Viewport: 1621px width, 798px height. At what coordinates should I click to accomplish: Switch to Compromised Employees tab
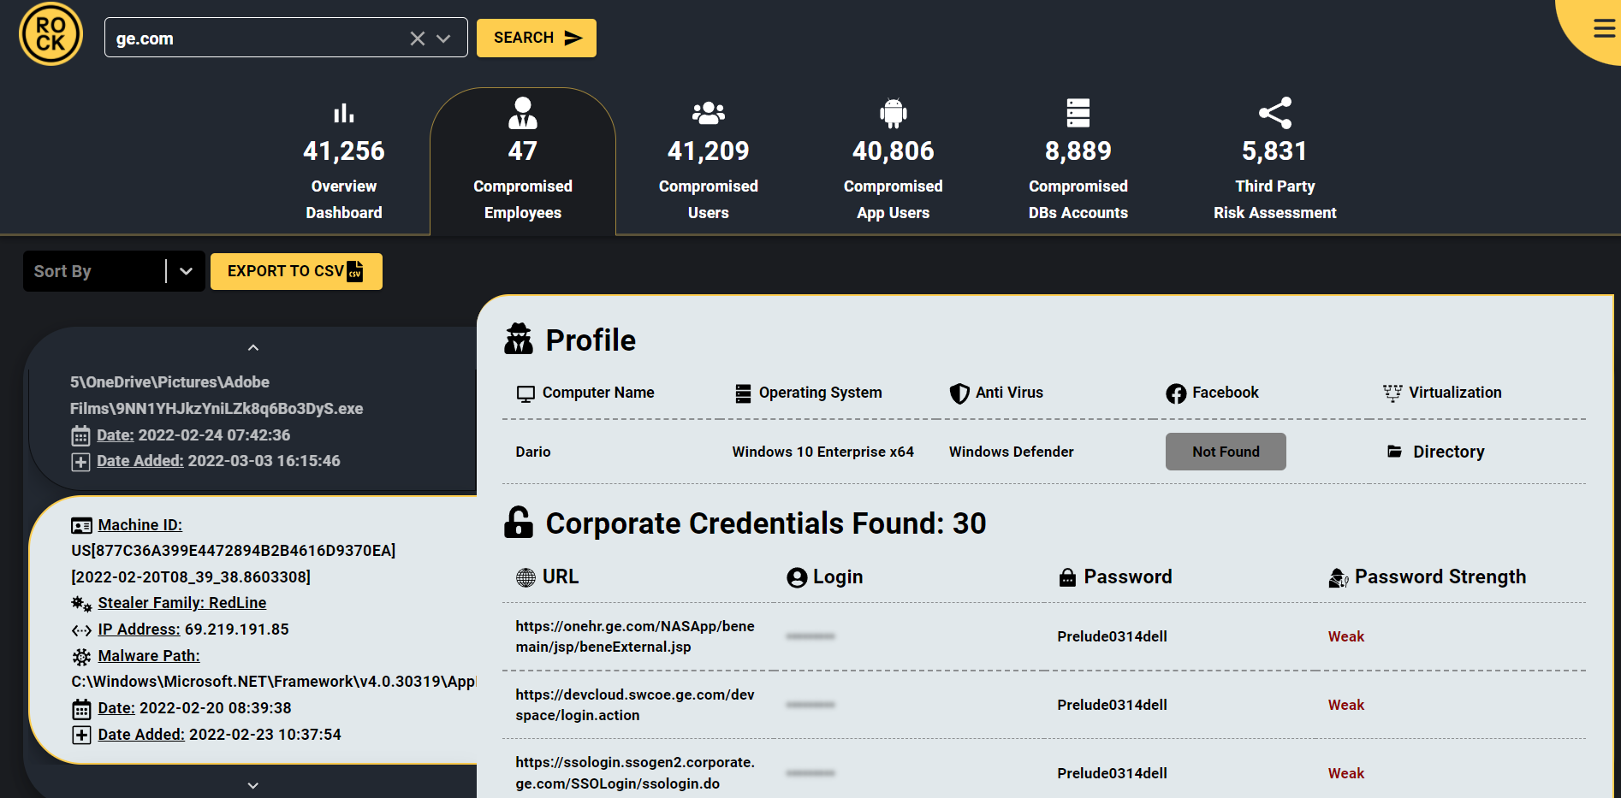coord(522,163)
